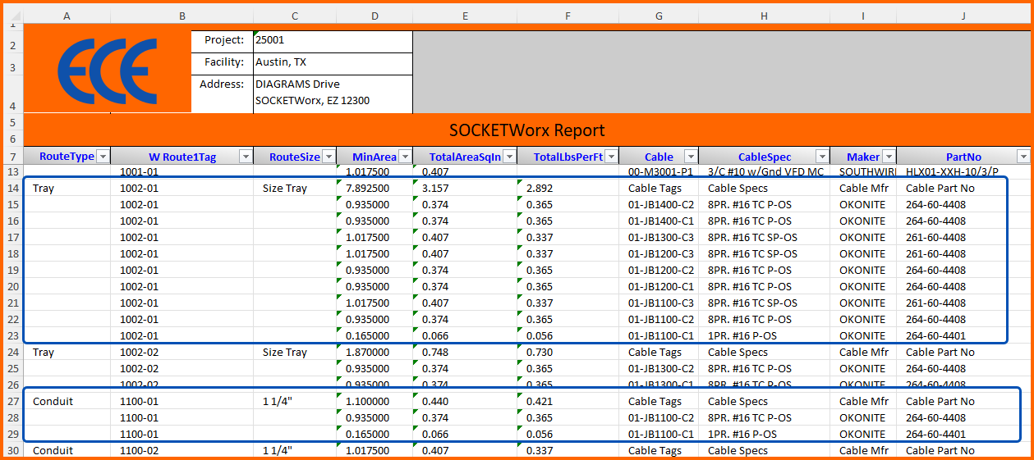Viewport: 1034px width, 460px height.
Task: Select Conduit cell in row 27
Action: (x=67, y=402)
